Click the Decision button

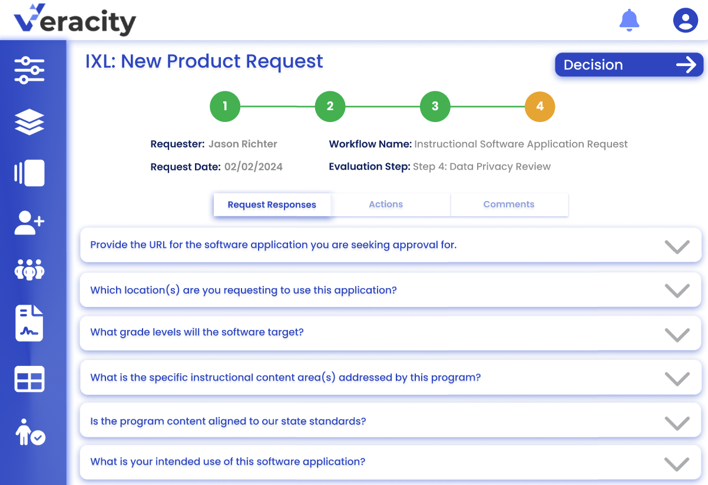coord(628,65)
